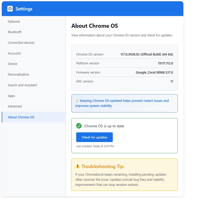The height and width of the screenshot is (224, 208).
Task: Open the Apps settings section
Action: [34, 96]
